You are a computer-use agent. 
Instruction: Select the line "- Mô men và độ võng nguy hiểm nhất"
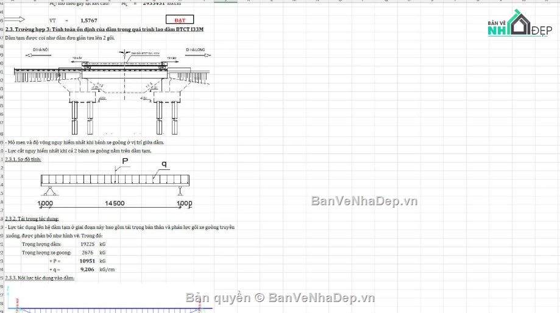pyautogui.click(x=85, y=142)
